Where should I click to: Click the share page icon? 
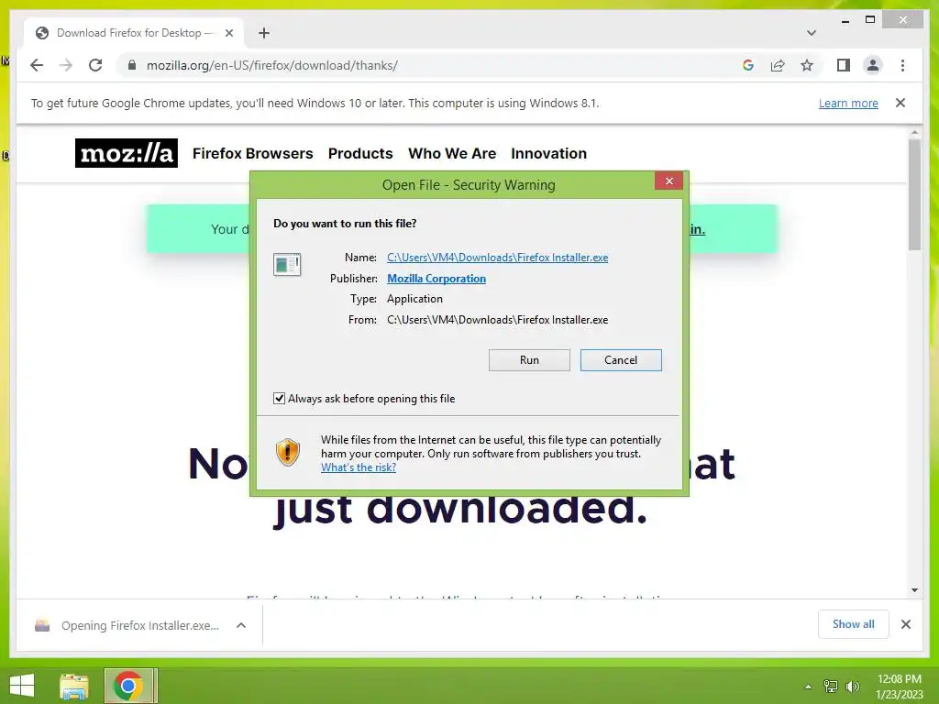(778, 65)
